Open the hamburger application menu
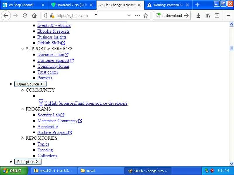234x175 pixels. click(x=228, y=15)
